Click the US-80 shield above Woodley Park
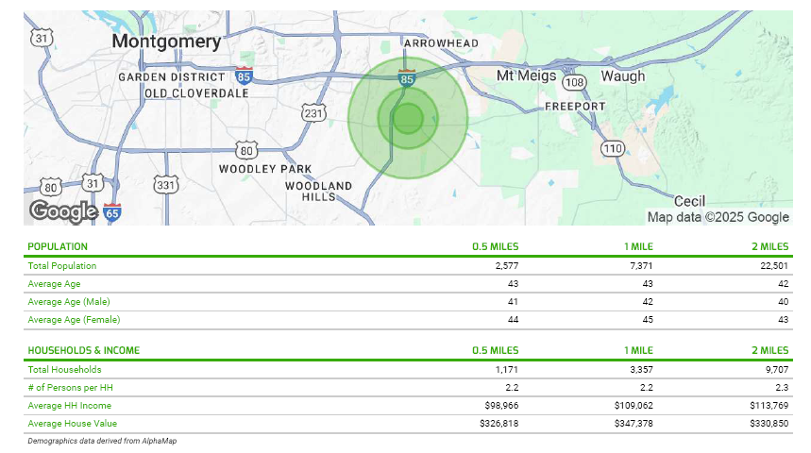Image resolution: width=811 pixels, height=453 pixels. tap(246, 150)
